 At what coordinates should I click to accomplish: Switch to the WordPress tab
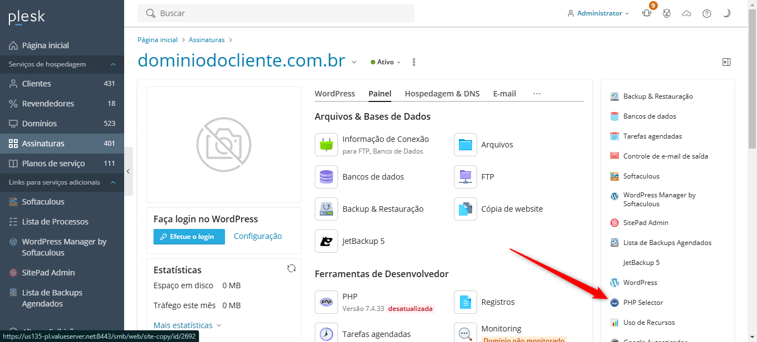pos(335,94)
